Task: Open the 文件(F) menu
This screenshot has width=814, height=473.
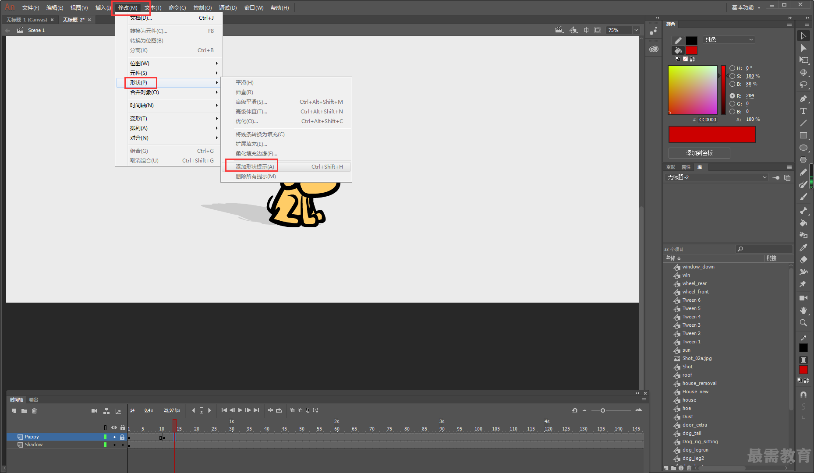Action: [x=31, y=8]
